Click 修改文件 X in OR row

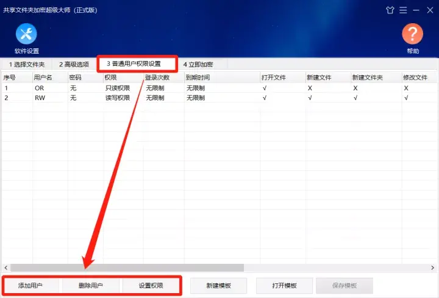406,88
